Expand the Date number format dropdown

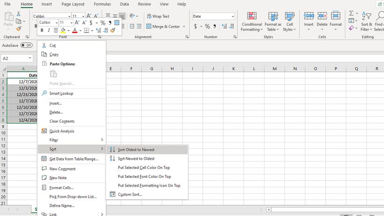click(232, 16)
